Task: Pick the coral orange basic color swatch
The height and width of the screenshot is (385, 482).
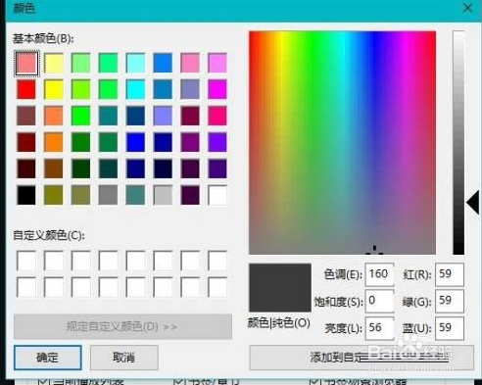Action: click(x=54, y=116)
